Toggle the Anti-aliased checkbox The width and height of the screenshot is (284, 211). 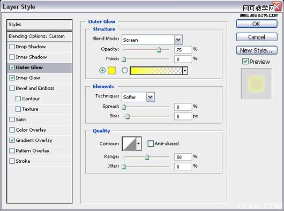151,144
